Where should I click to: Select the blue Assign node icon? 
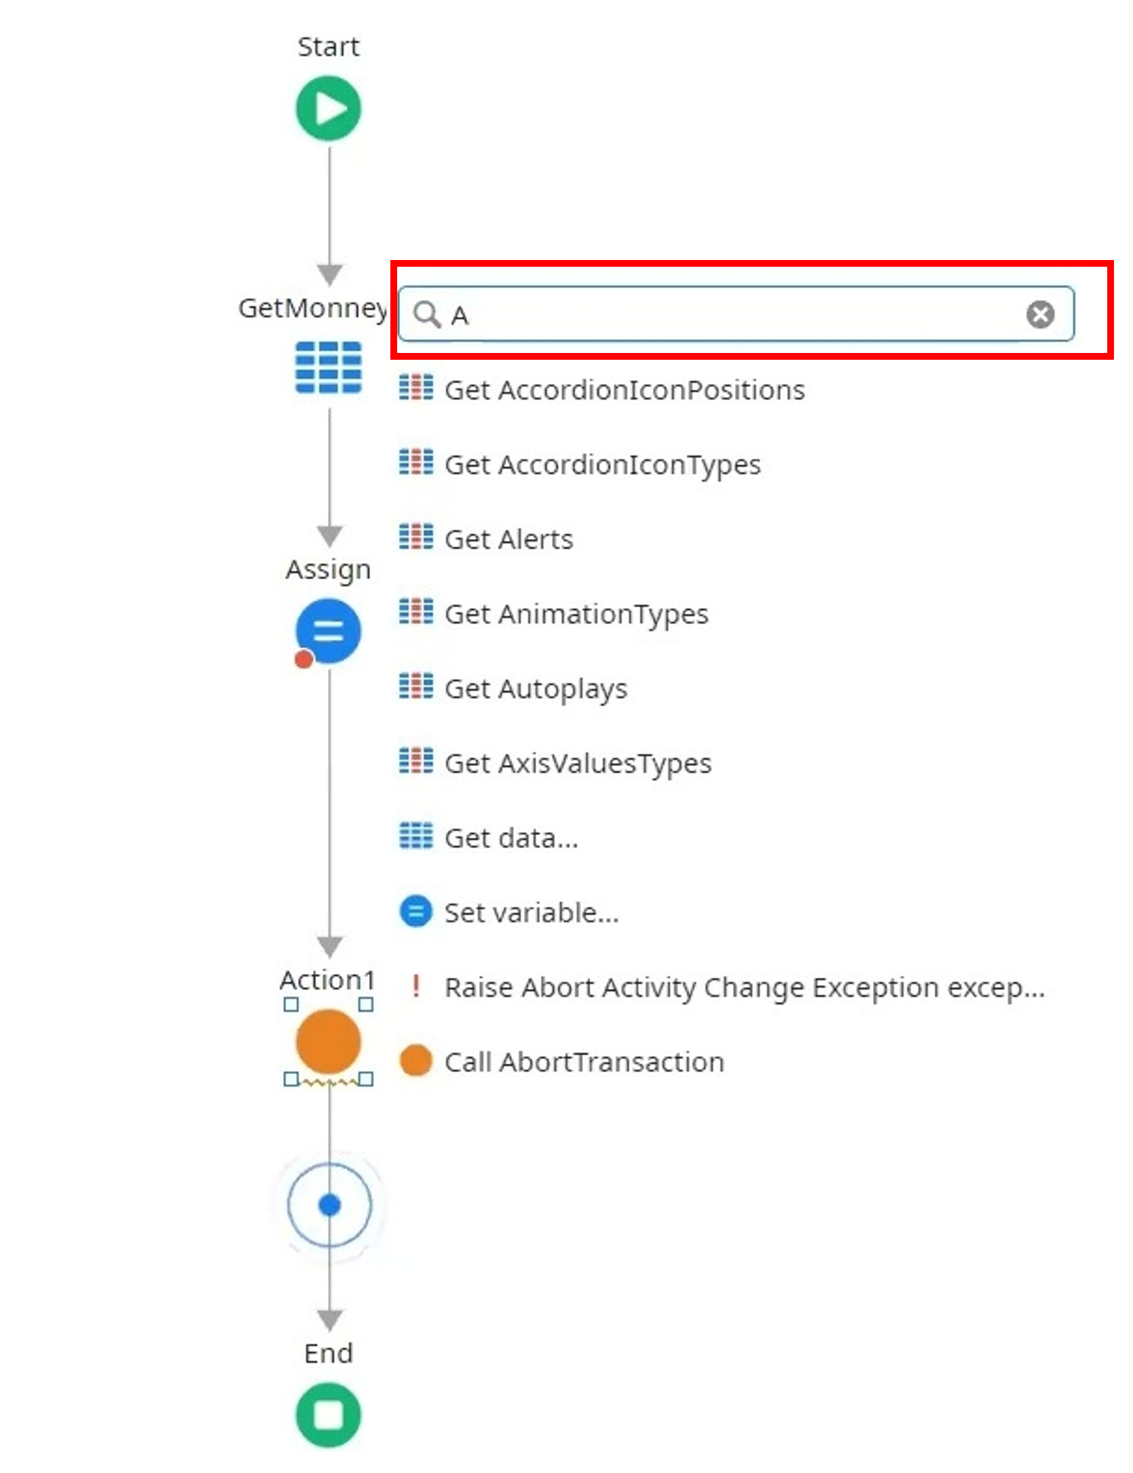coord(329,631)
